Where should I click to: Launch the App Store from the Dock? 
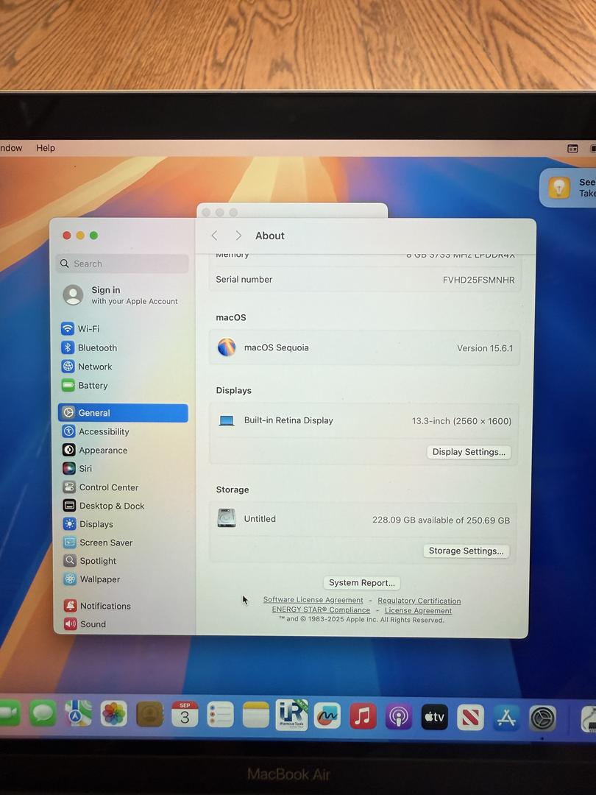pos(506,718)
